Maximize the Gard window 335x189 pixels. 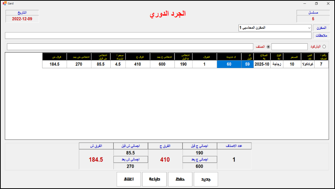tap(316, 3)
